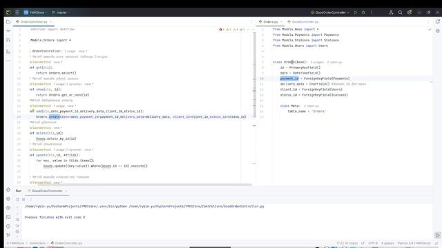Close the OrderController.py editor tab

coord(50,21)
